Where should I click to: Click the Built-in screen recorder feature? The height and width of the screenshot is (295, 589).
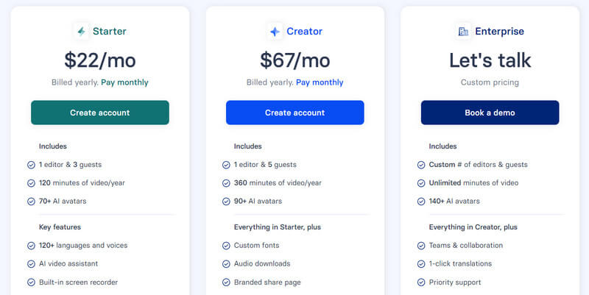click(78, 282)
